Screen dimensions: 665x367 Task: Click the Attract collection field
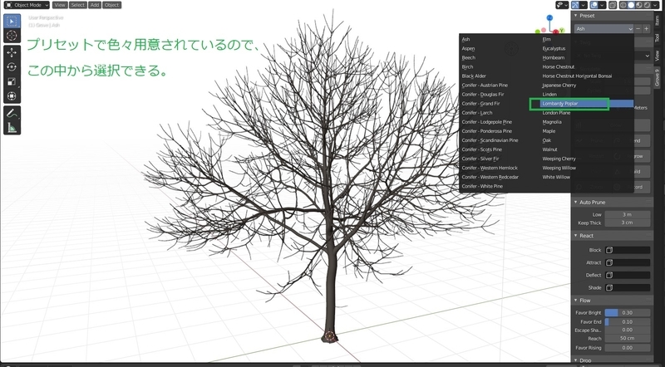tap(628, 262)
